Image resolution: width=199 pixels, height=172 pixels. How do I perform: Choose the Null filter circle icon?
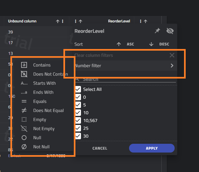[x=24, y=138]
